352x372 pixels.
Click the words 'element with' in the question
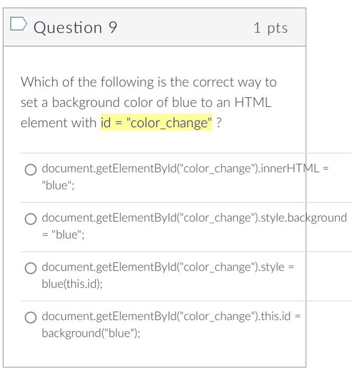click(x=58, y=123)
